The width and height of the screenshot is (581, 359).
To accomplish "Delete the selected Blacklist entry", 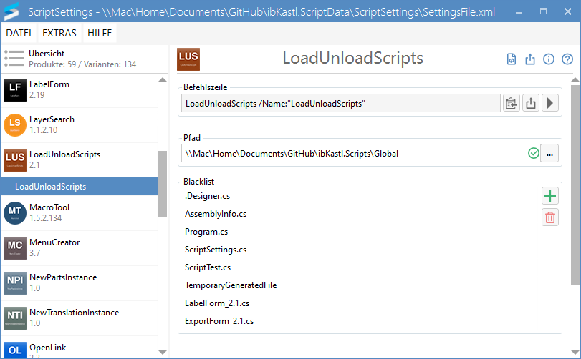I will tap(549, 218).
